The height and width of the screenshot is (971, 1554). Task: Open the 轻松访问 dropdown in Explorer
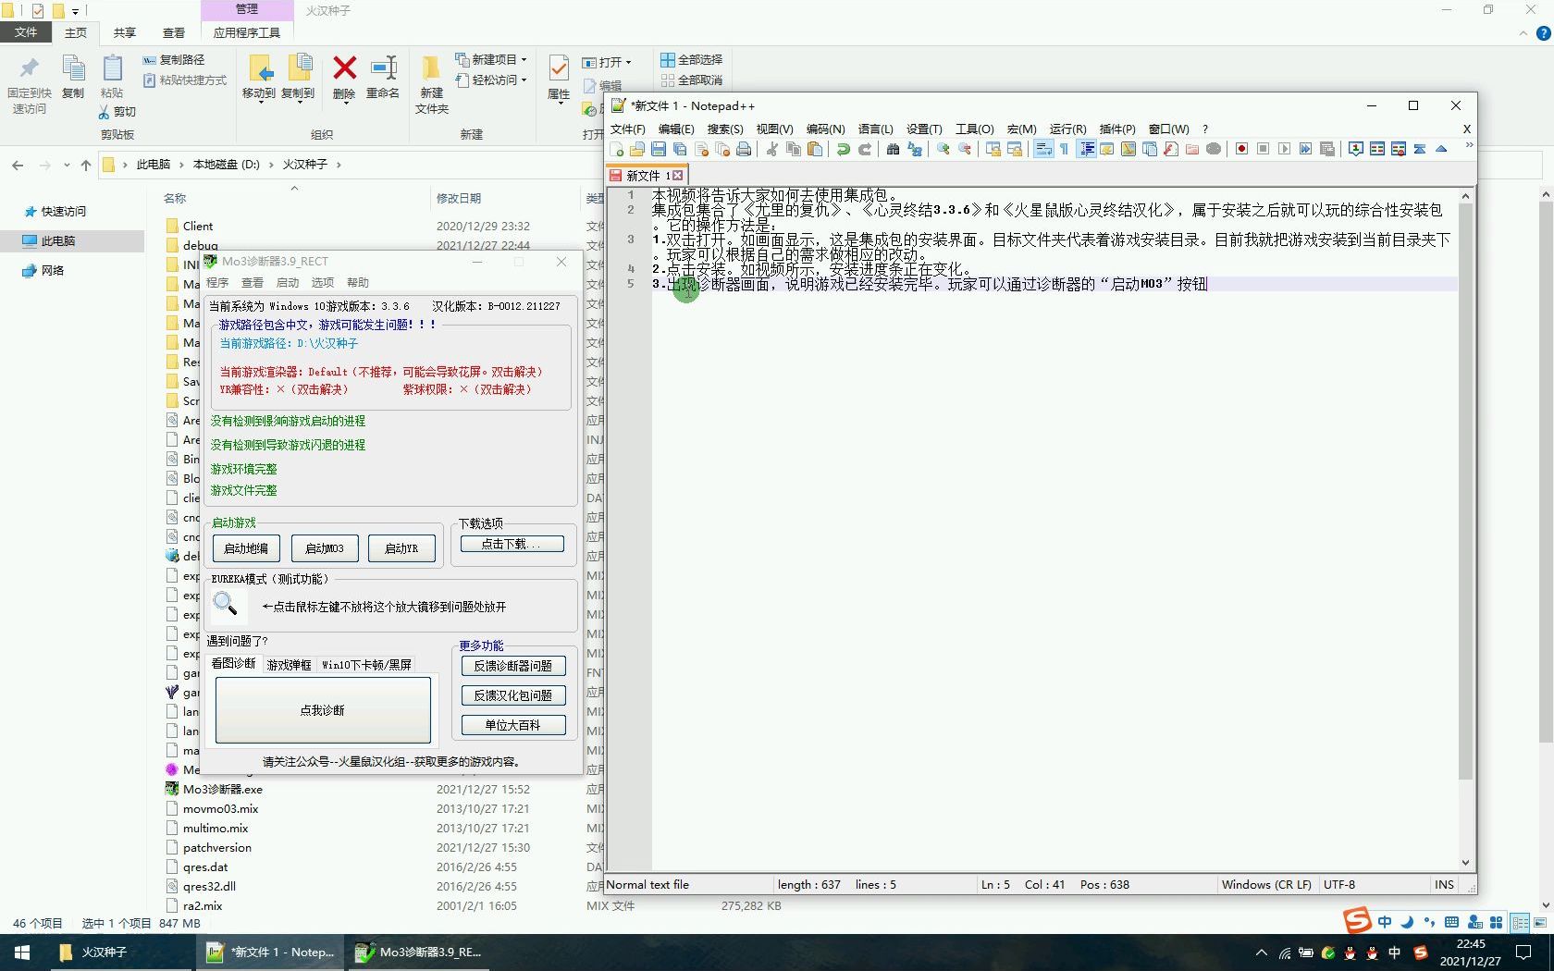[x=491, y=80]
